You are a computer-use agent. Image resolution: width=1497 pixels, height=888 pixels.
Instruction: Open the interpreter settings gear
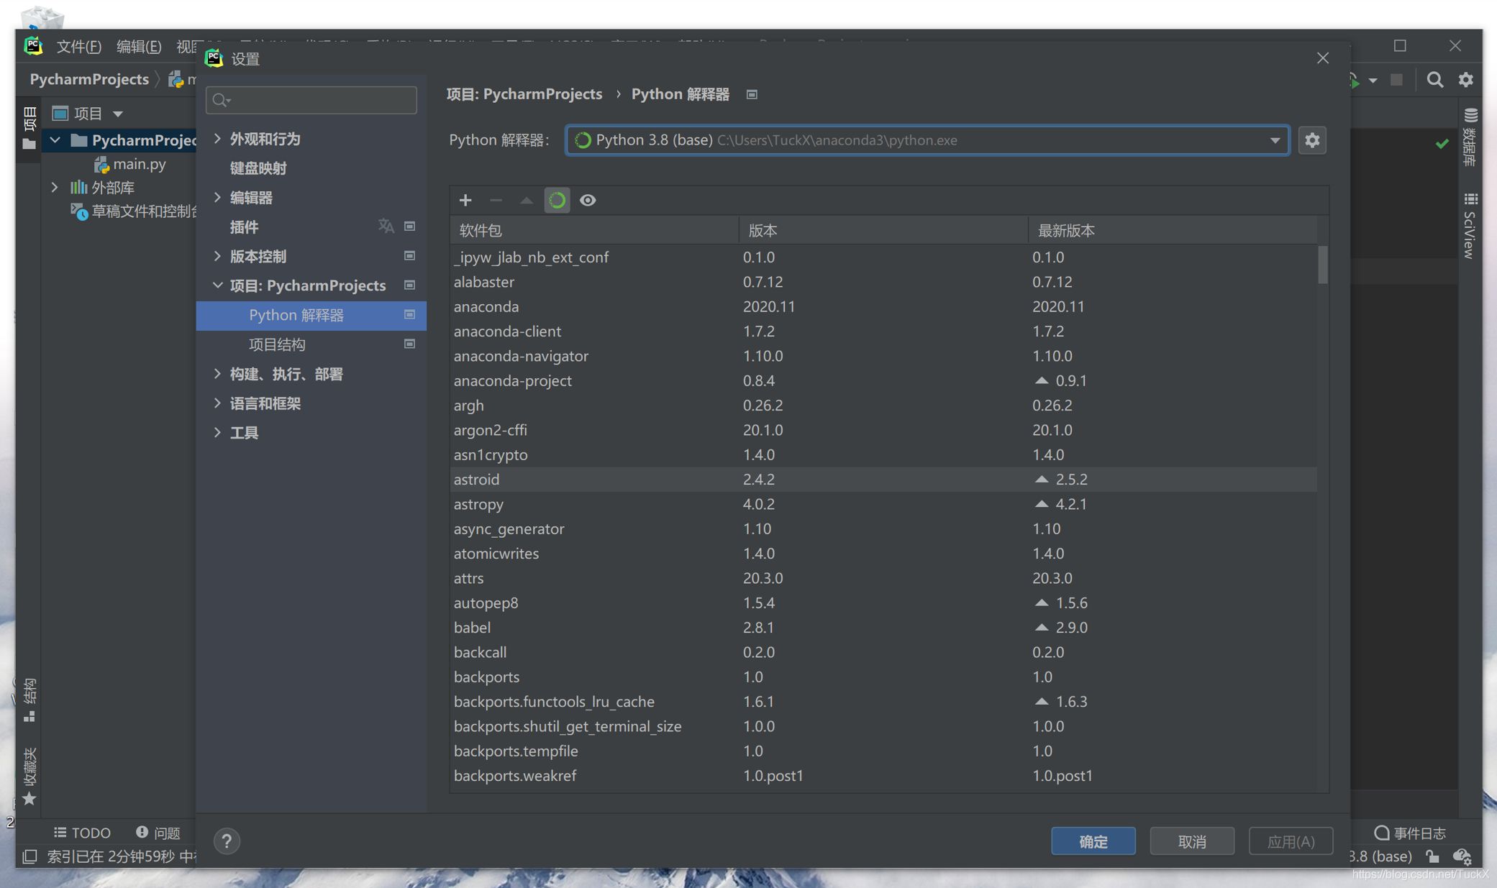tap(1312, 140)
